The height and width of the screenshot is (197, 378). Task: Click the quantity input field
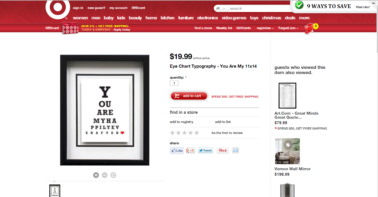click(174, 83)
